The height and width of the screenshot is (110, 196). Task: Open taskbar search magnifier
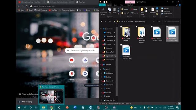(x=25, y=108)
